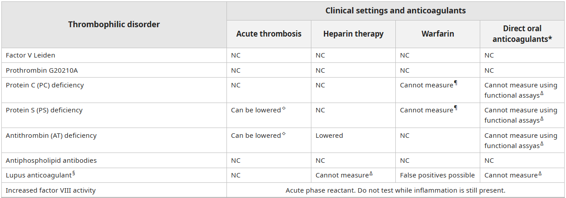Select the 'Factor V Leiden' row label
This screenshot has height=198, width=566.
tap(30, 55)
